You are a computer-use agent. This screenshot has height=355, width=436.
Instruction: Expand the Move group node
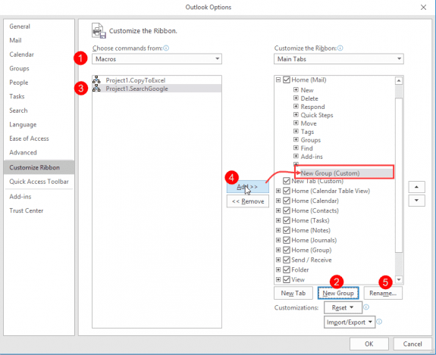coord(296,123)
